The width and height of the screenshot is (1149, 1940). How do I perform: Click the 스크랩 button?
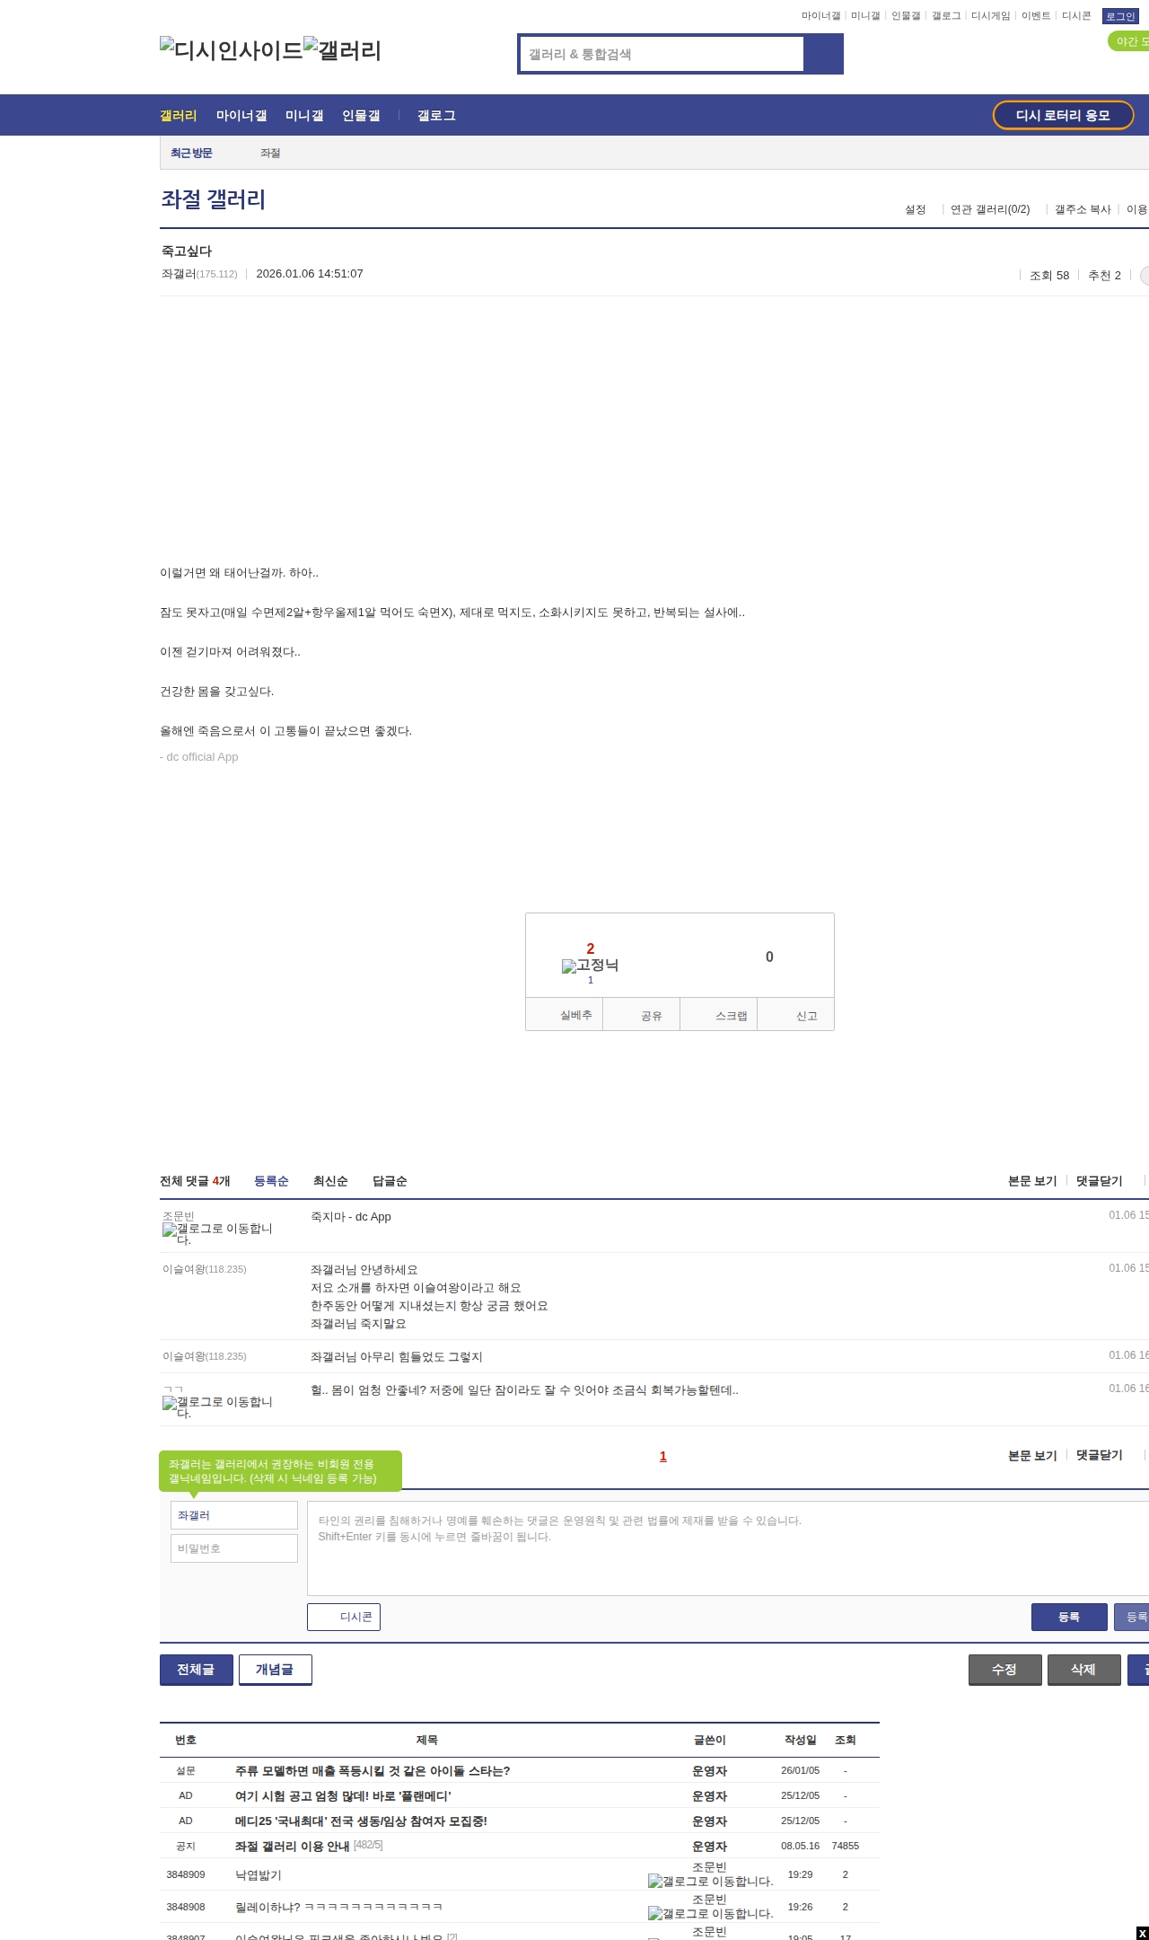719,1015
